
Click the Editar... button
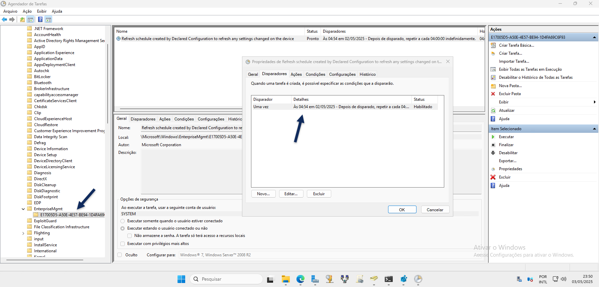[291, 194]
